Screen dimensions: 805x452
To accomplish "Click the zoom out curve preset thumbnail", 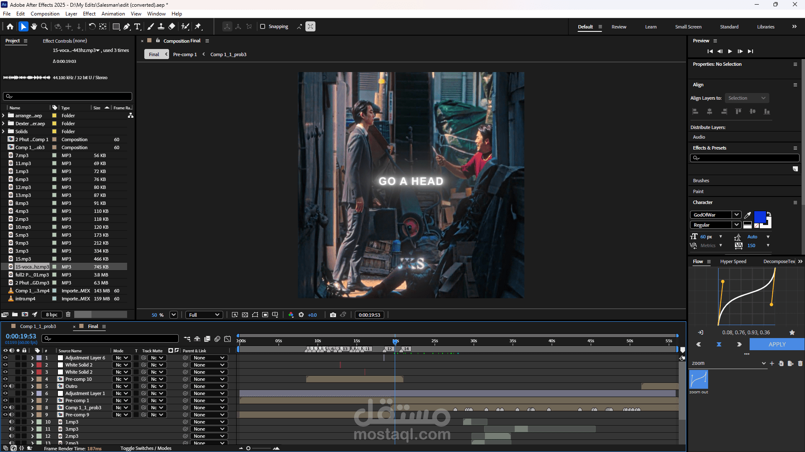I will [x=698, y=380].
